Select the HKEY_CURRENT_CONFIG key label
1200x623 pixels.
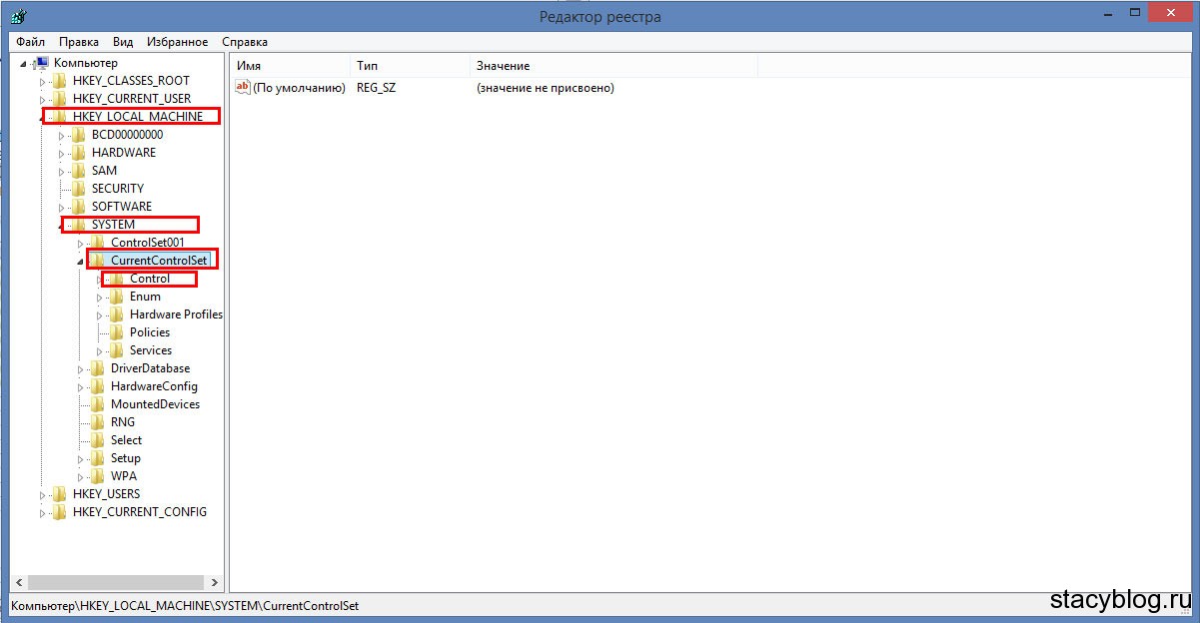[140, 512]
